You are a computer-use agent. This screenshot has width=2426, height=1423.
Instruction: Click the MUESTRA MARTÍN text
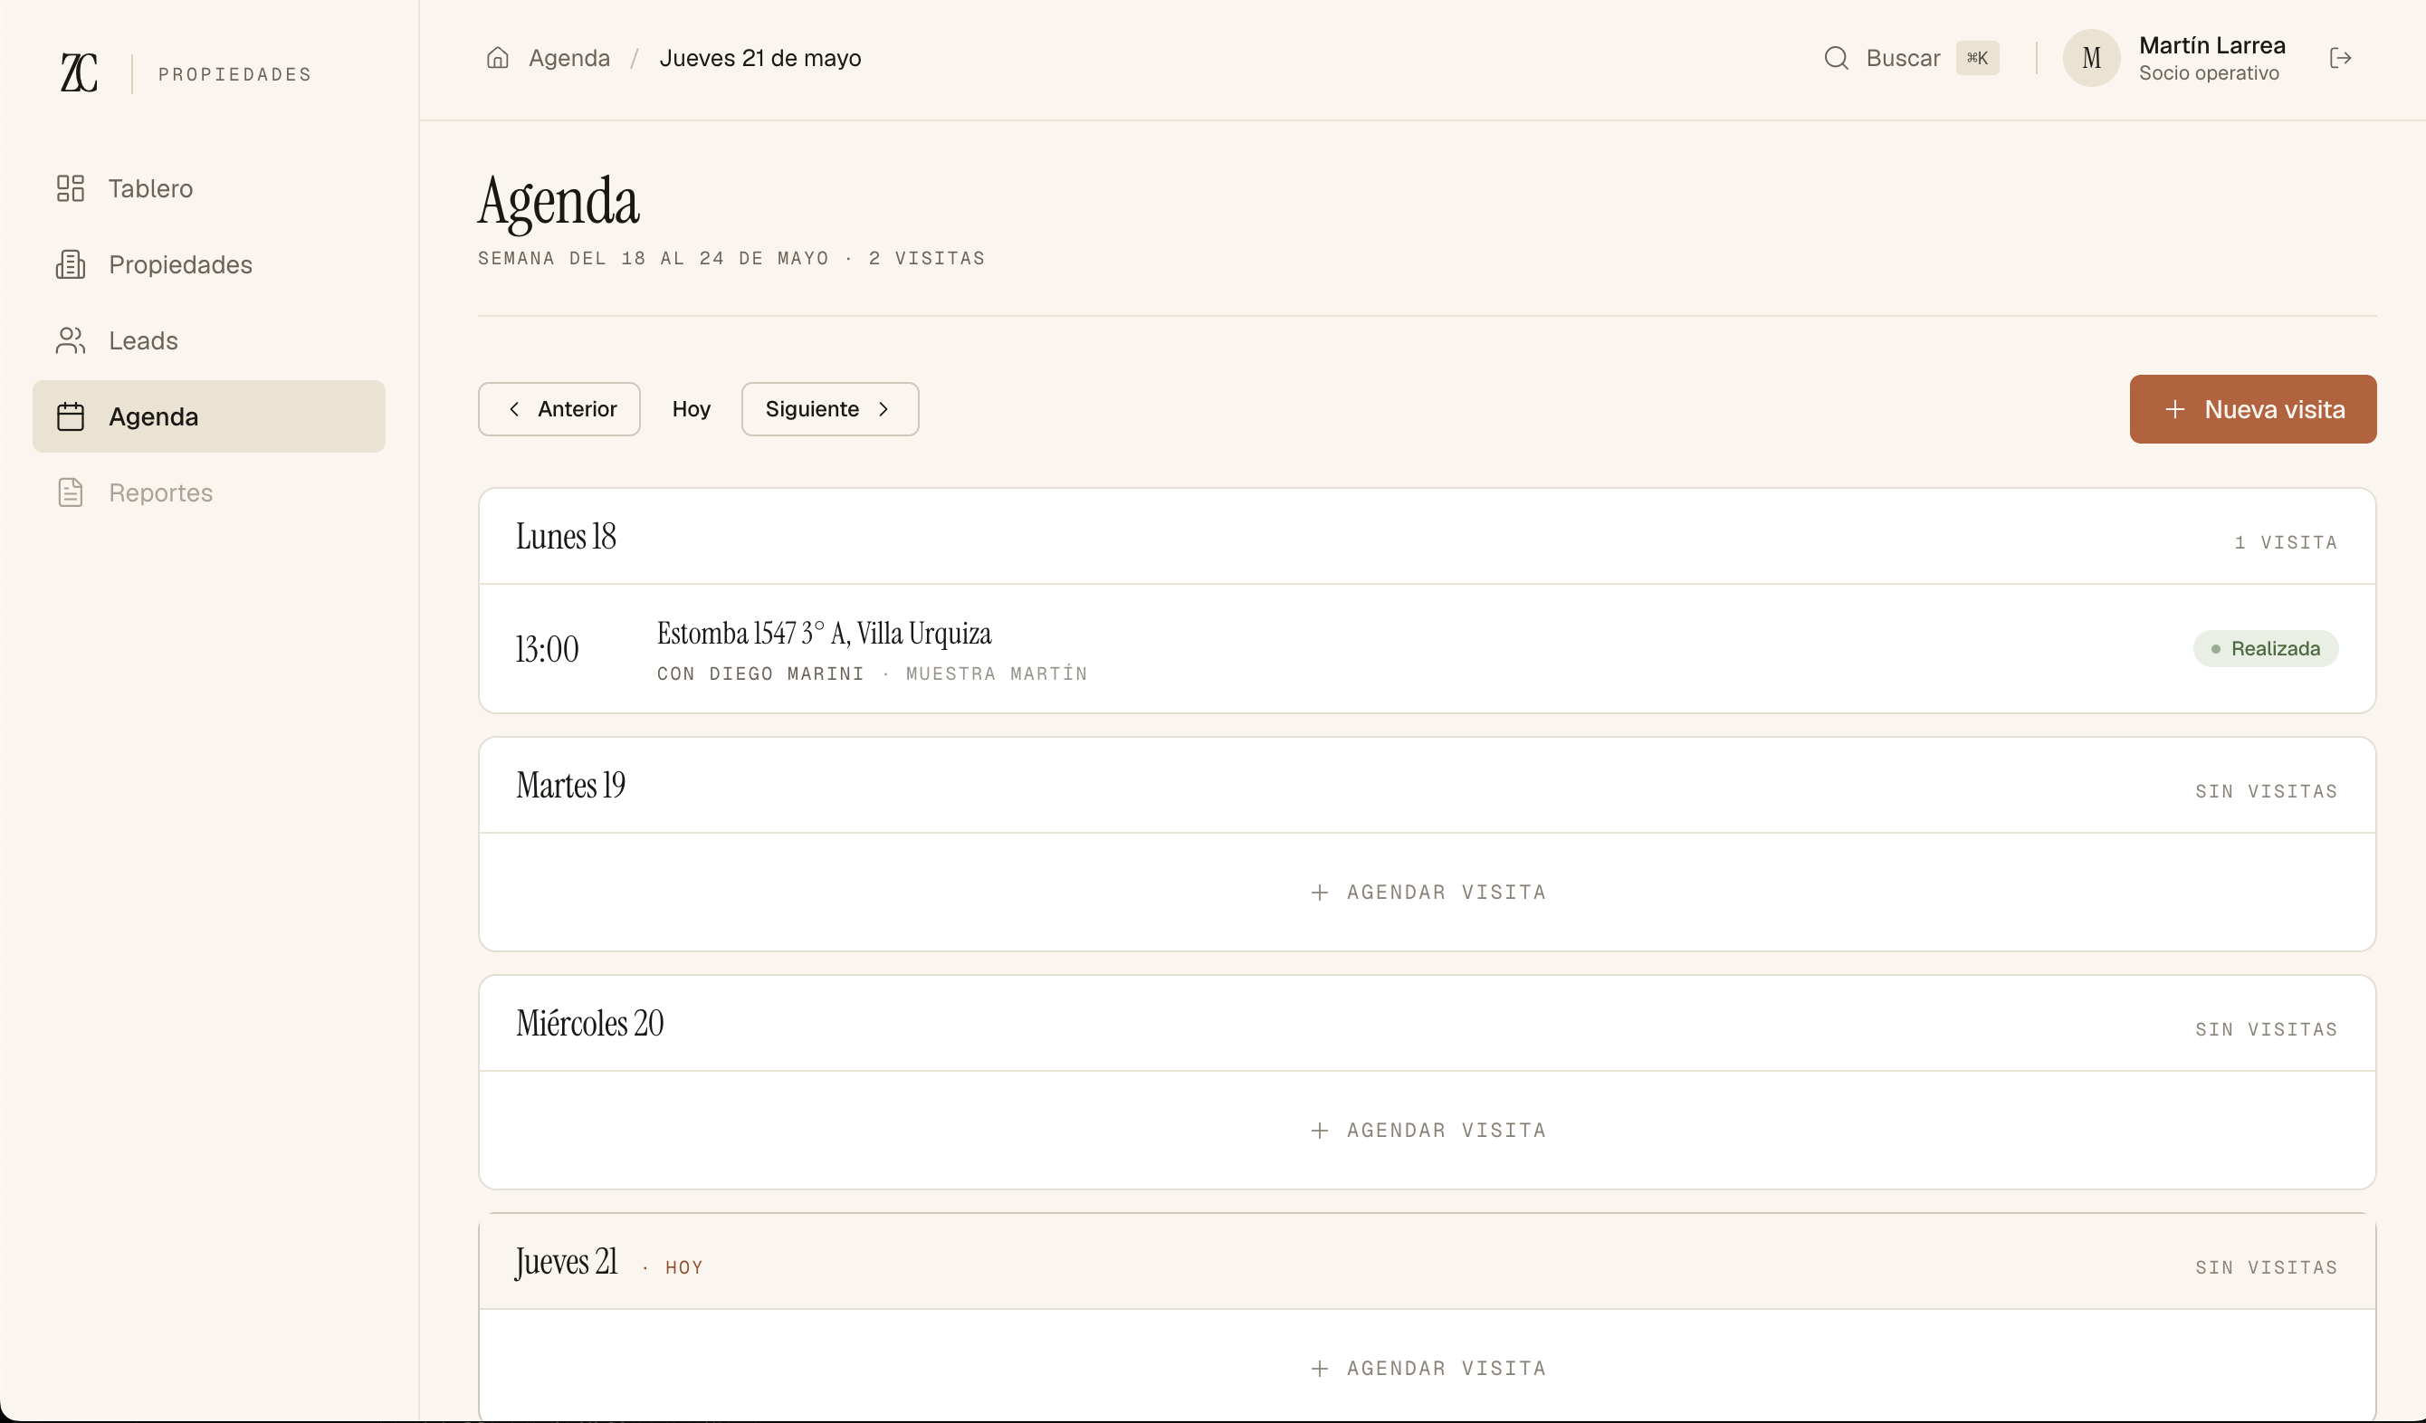[x=997, y=674]
